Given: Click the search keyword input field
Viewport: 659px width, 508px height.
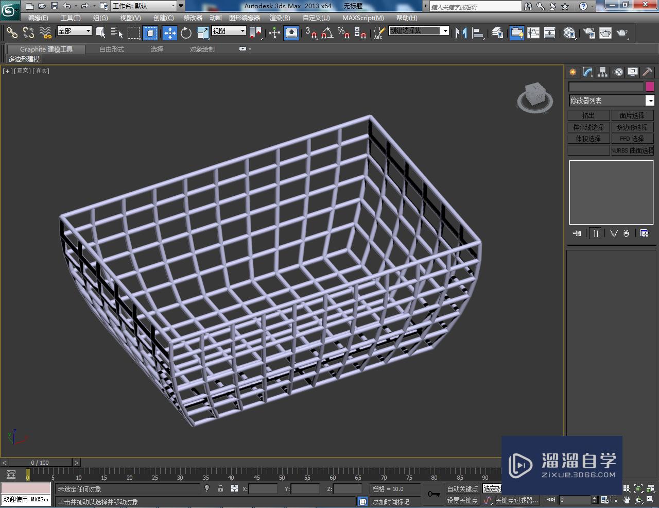Looking at the screenshot, I should [x=476, y=6].
